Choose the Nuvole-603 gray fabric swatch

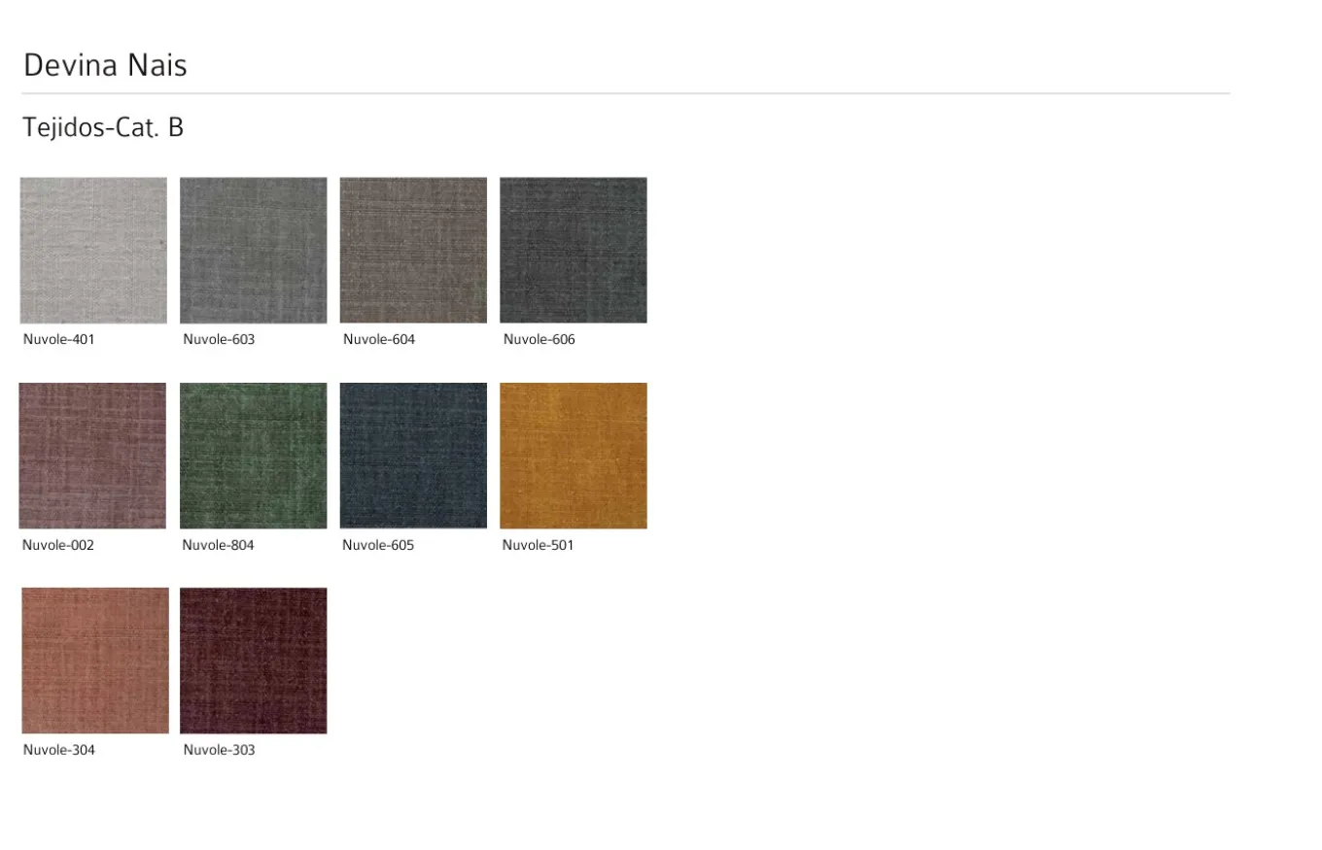click(x=253, y=250)
